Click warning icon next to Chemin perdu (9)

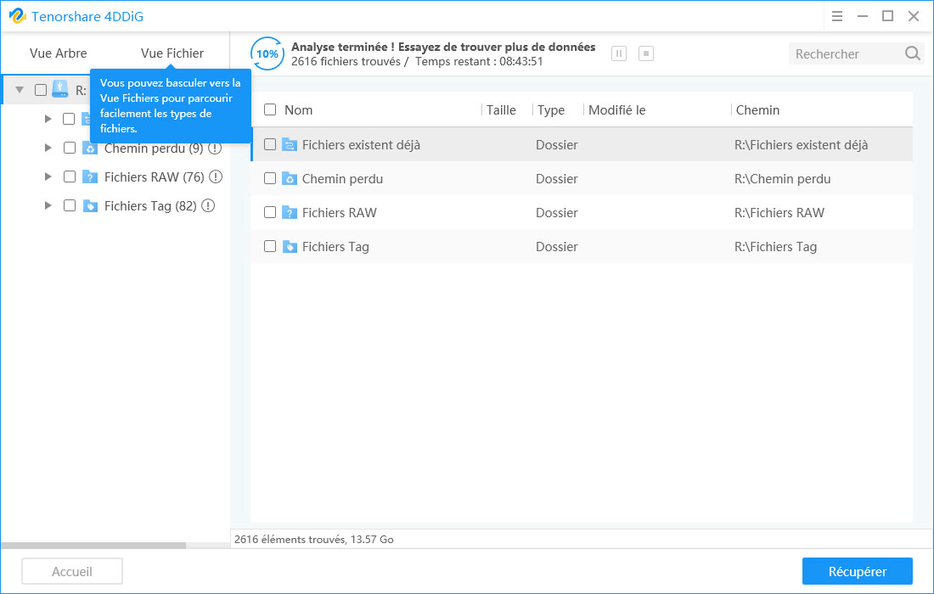coord(215,148)
